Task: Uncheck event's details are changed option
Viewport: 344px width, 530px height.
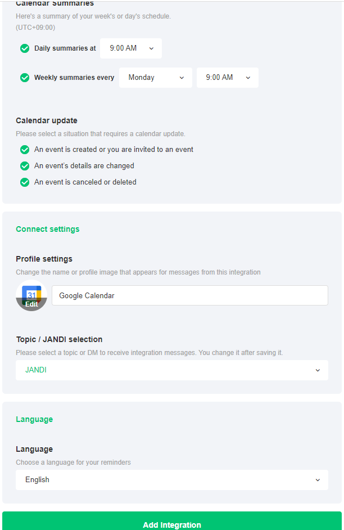Action: click(x=25, y=166)
